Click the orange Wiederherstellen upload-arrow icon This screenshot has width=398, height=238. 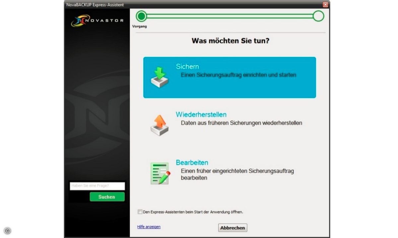pos(160,125)
